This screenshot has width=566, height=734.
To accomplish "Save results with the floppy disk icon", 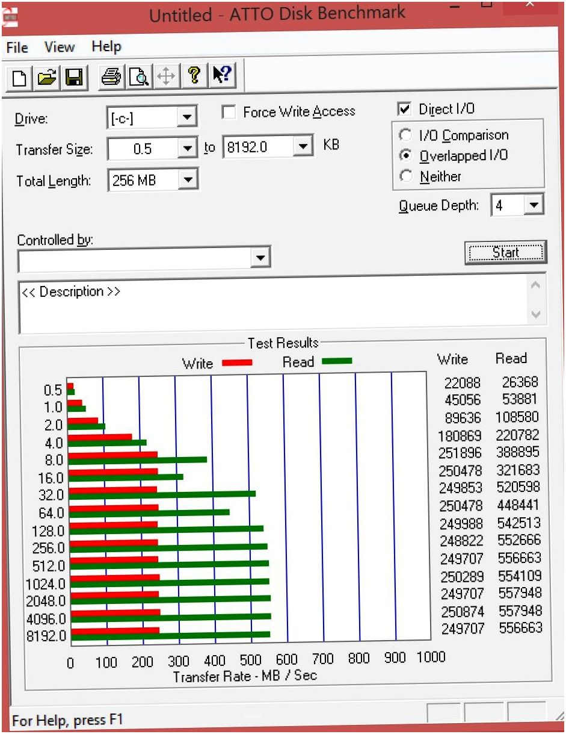I will (74, 78).
